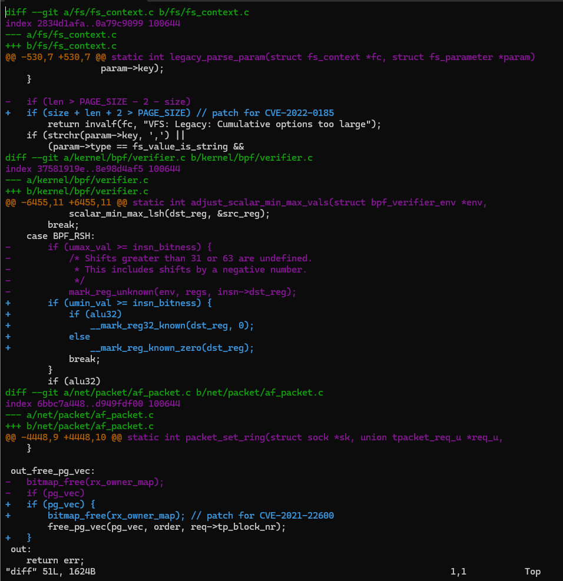Click the 'index 6bbc7a448..d949fdf00 100644' line
563x581 pixels.
92,403
